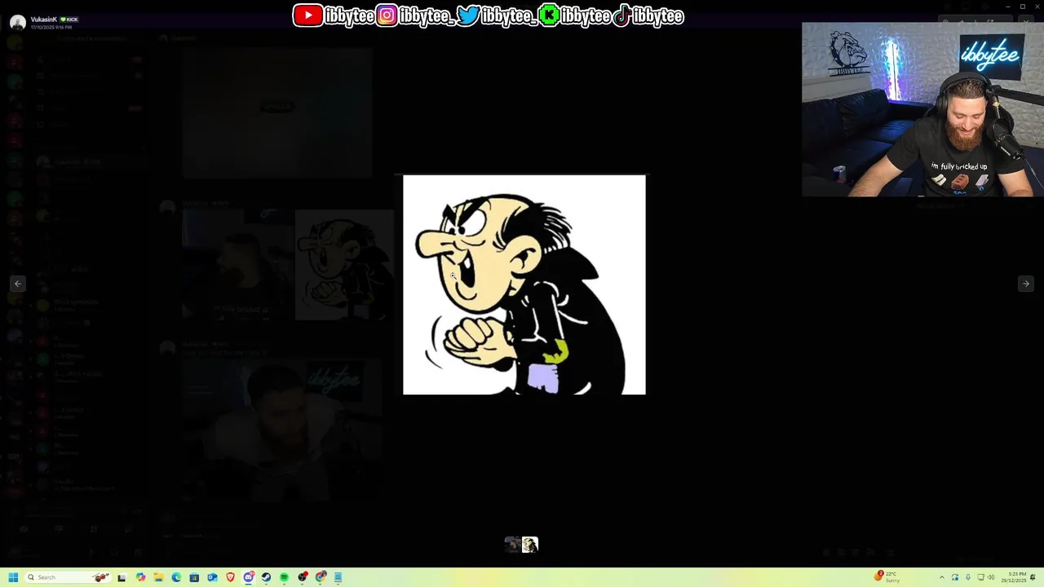Open the notification bell in the tray
The width and height of the screenshot is (1044, 587).
[1033, 577]
